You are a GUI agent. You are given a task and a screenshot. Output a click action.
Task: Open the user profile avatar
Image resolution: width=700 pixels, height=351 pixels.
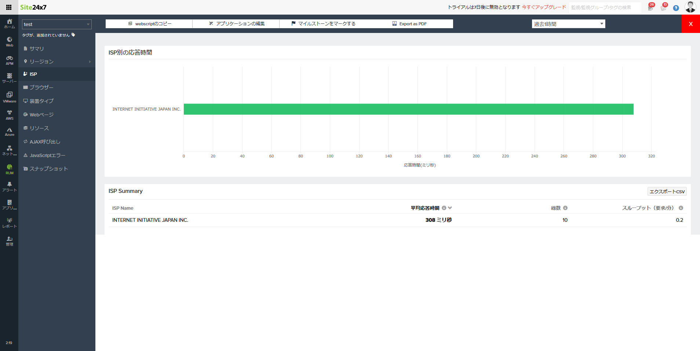pyautogui.click(x=690, y=7)
